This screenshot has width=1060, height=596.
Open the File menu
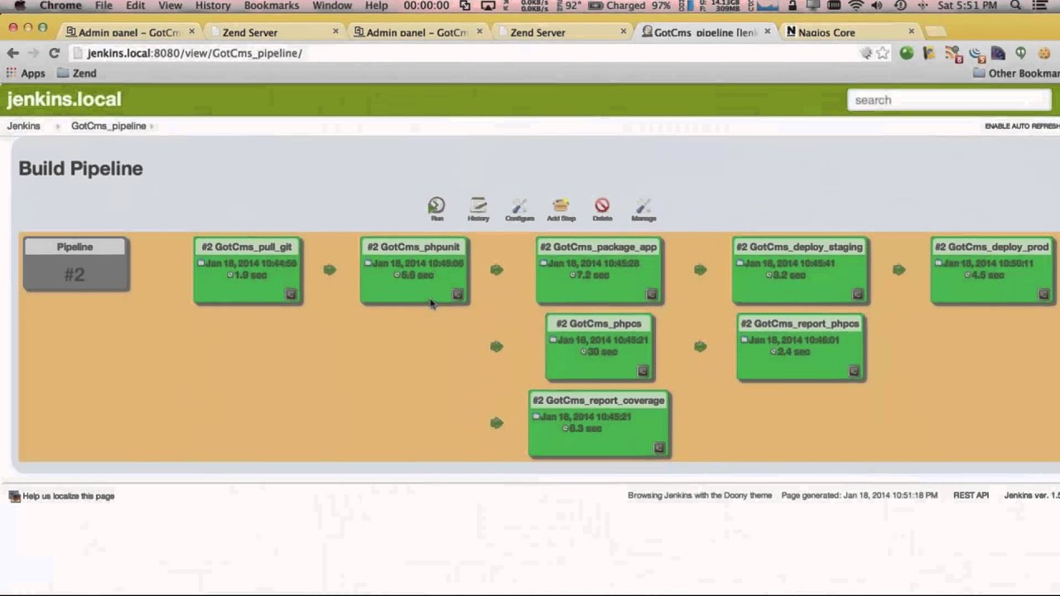pyautogui.click(x=104, y=6)
